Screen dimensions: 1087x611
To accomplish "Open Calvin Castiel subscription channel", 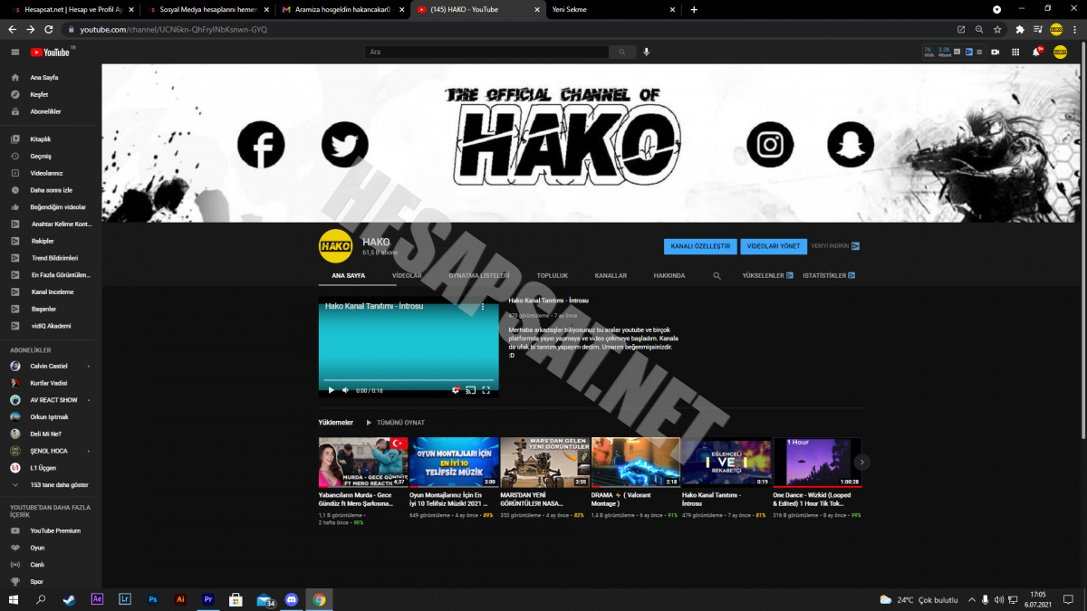I will tap(50, 367).
